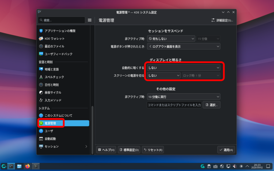Click the brightness icon in system tray
Viewport: 274px width, 171px height.
click(x=241, y=166)
